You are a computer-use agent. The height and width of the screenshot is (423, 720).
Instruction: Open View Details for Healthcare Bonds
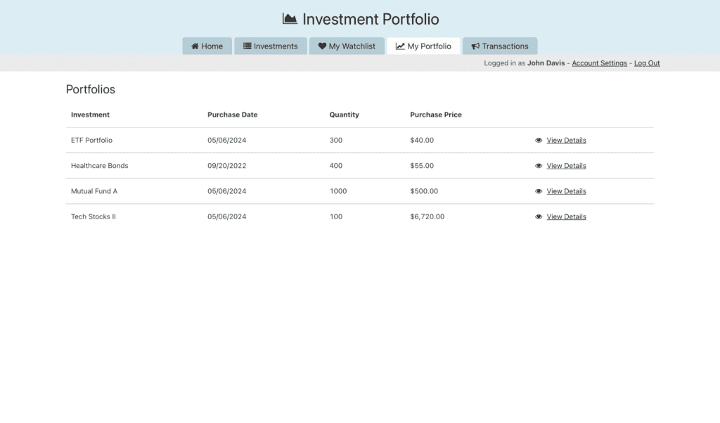click(566, 166)
